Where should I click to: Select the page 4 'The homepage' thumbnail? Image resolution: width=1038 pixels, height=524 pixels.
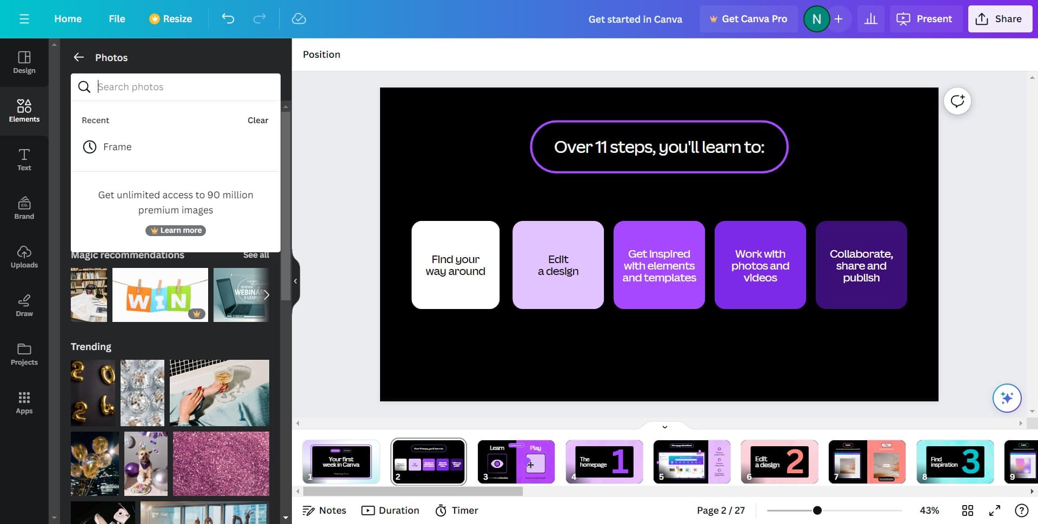coord(604,462)
